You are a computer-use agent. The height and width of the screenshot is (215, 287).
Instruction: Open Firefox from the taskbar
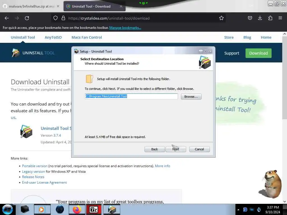pyautogui.click(x=77, y=209)
